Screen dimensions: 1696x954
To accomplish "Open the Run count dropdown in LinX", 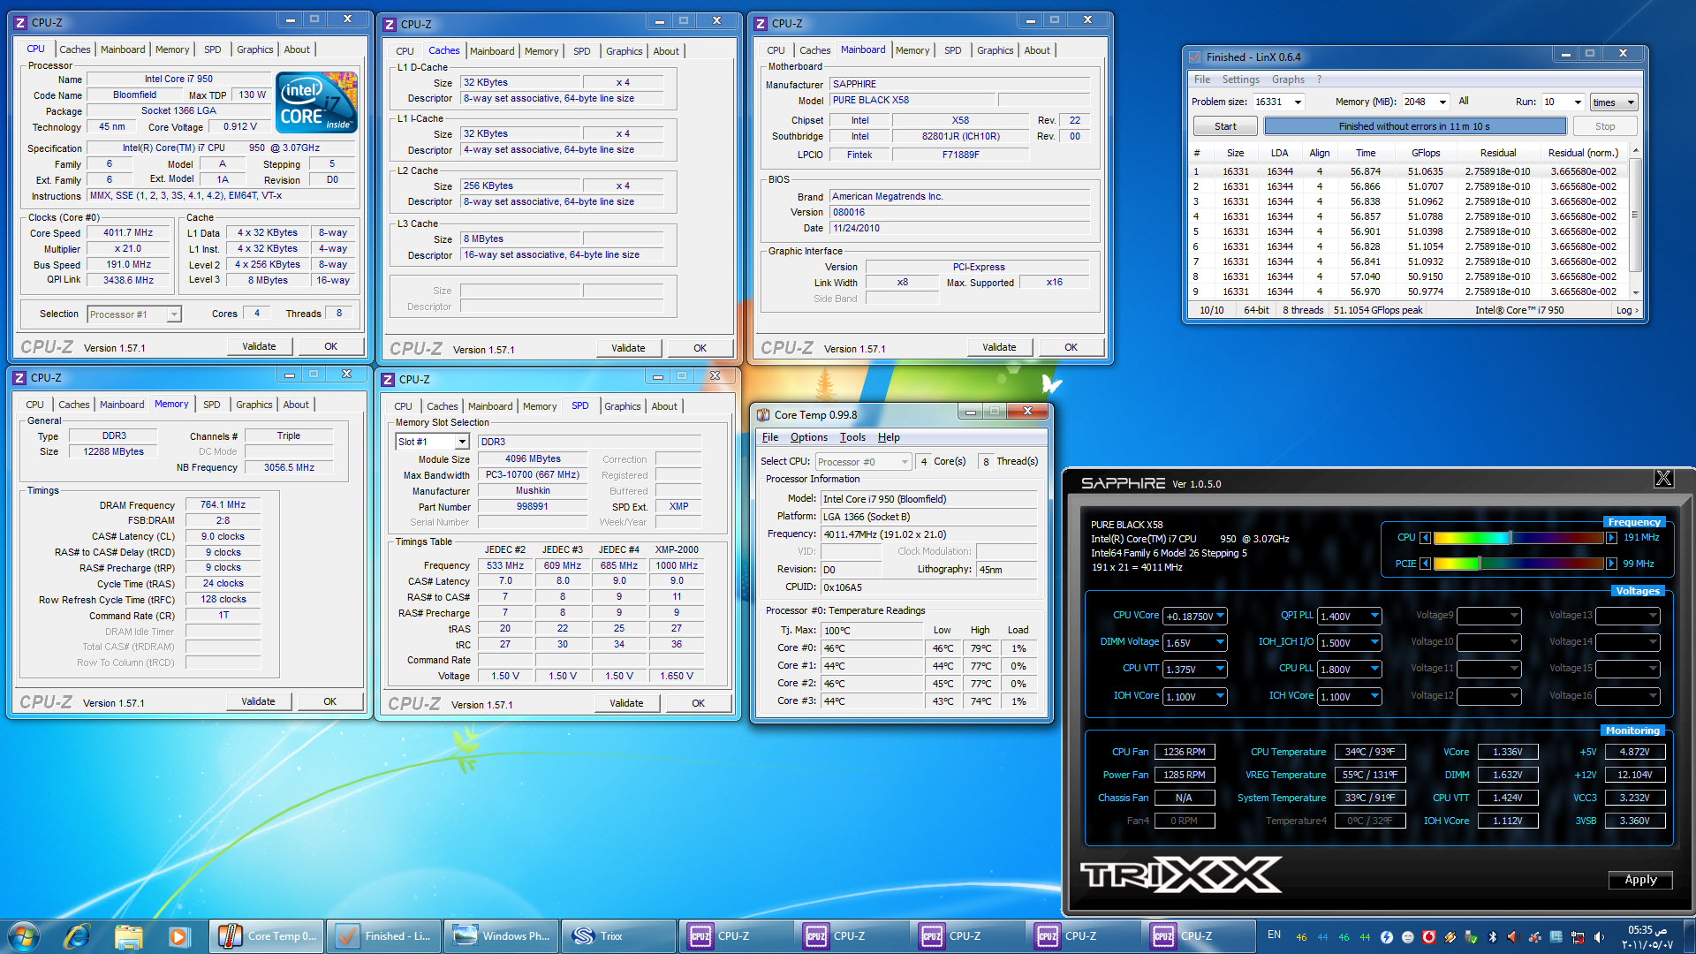I will coord(1577,102).
